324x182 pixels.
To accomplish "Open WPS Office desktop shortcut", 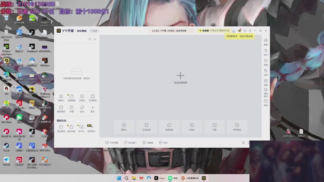I will pyautogui.click(x=45, y=147).
